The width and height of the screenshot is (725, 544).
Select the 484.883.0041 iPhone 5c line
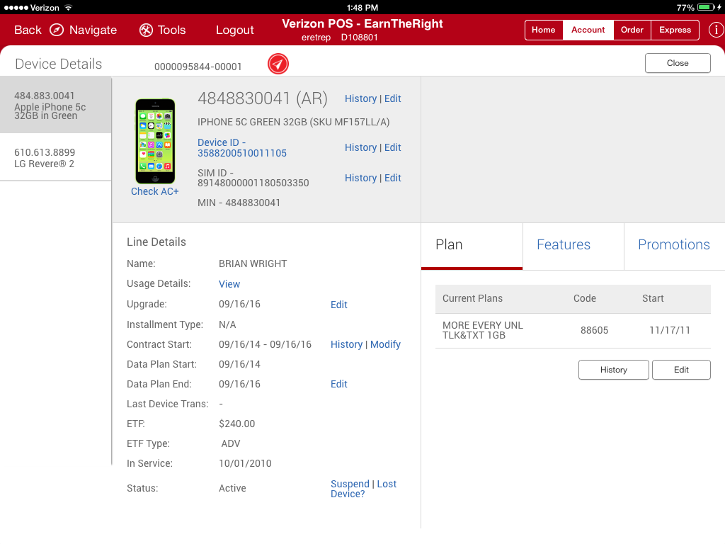[x=55, y=105]
